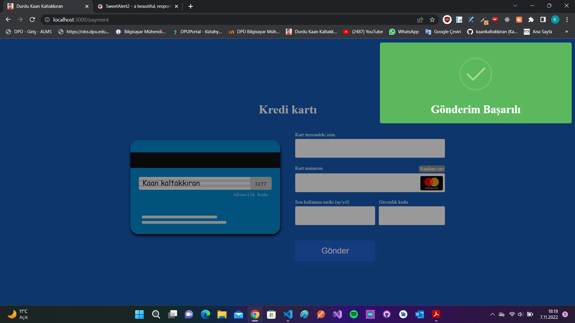Click the DuckDuckGo Privacy Essentials extension icon
Image resolution: width=575 pixels, height=323 pixels.
pyautogui.click(x=519, y=19)
